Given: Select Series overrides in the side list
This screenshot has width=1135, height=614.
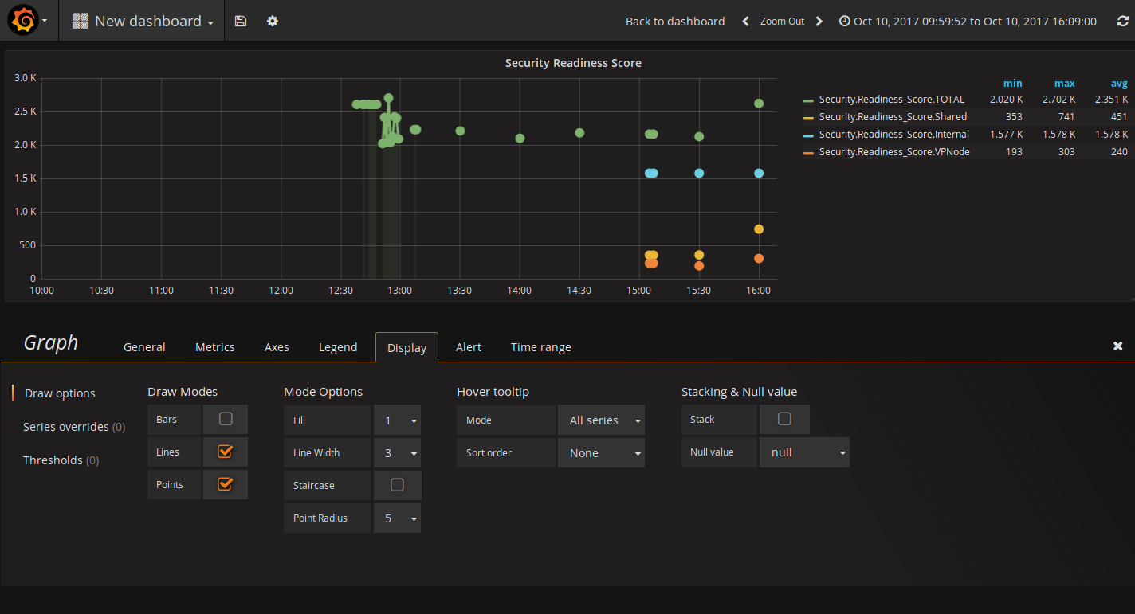Looking at the screenshot, I should [x=73, y=427].
